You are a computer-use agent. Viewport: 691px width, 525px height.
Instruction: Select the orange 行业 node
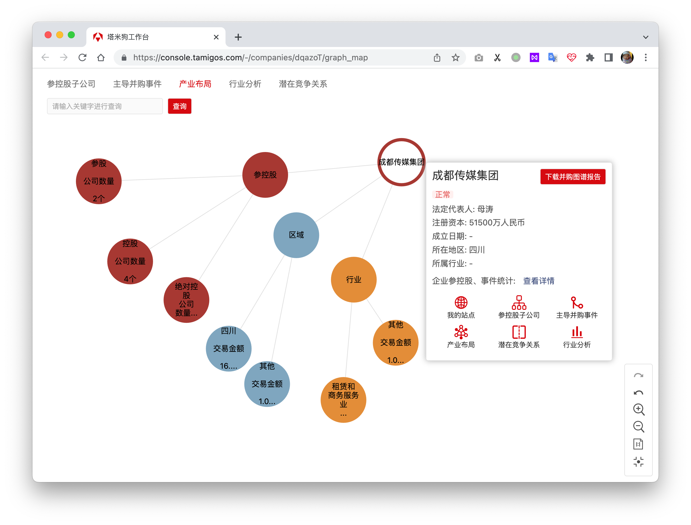pyautogui.click(x=354, y=280)
